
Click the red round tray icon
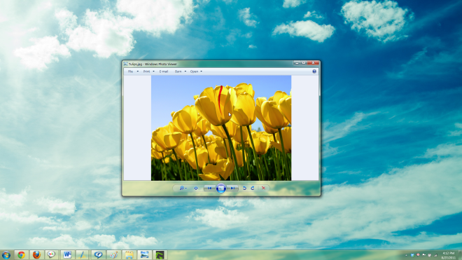(418, 255)
